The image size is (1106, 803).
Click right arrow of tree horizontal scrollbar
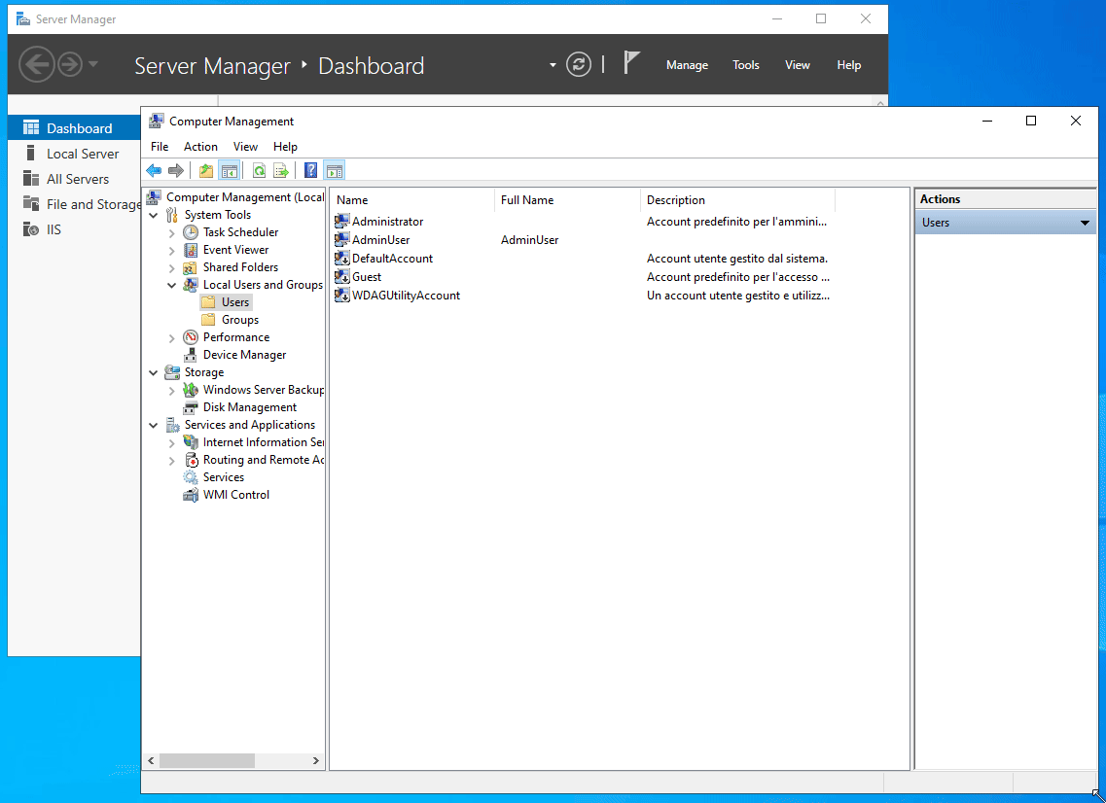[x=315, y=760]
